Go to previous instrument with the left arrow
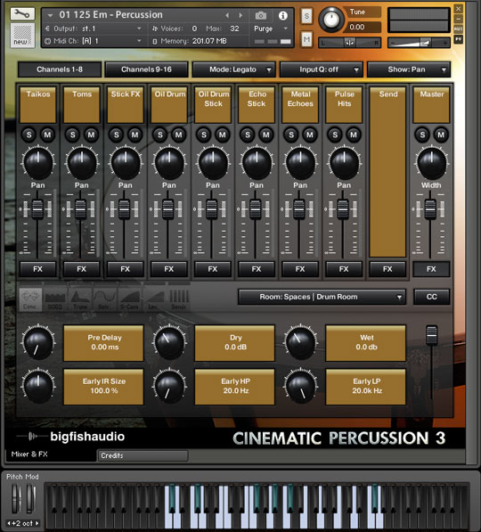Screen dimensions: 481x532 pyautogui.click(x=227, y=15)
